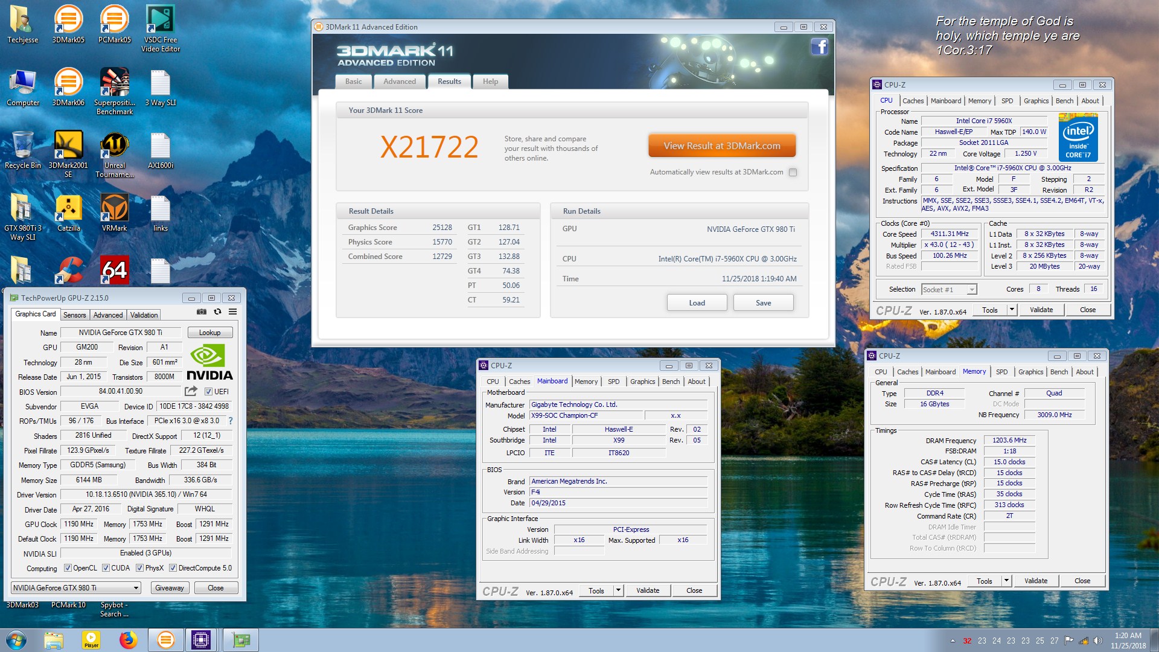Open Tools dropdown arrow in CPU-Z Memory window

point(1006,581)
